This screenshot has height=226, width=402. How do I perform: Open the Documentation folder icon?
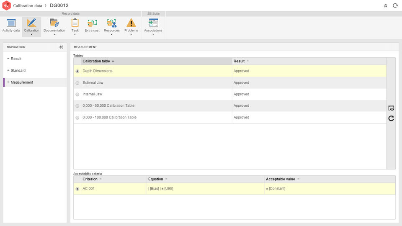point(54,23)
